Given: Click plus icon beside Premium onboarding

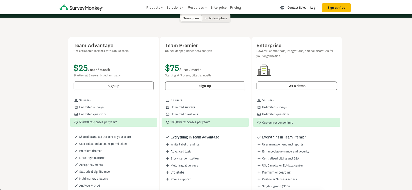Looking at the screenshot, I should [x=259, y=172].
